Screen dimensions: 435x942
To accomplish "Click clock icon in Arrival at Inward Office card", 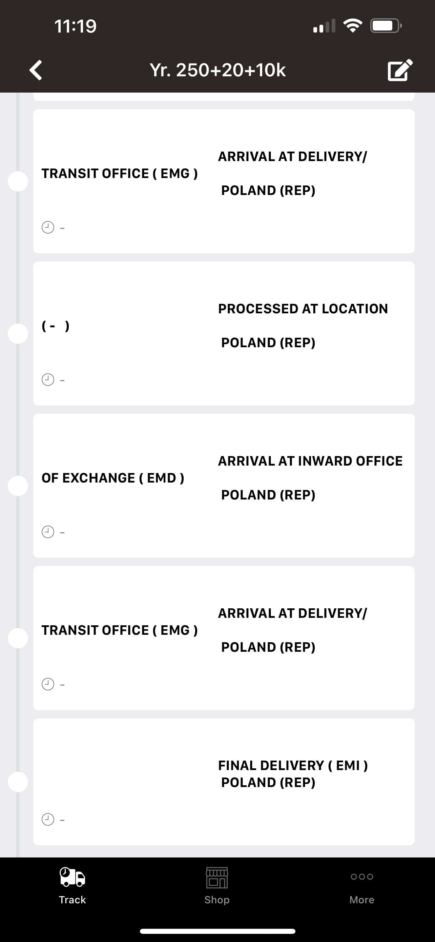I will (48, 532).
